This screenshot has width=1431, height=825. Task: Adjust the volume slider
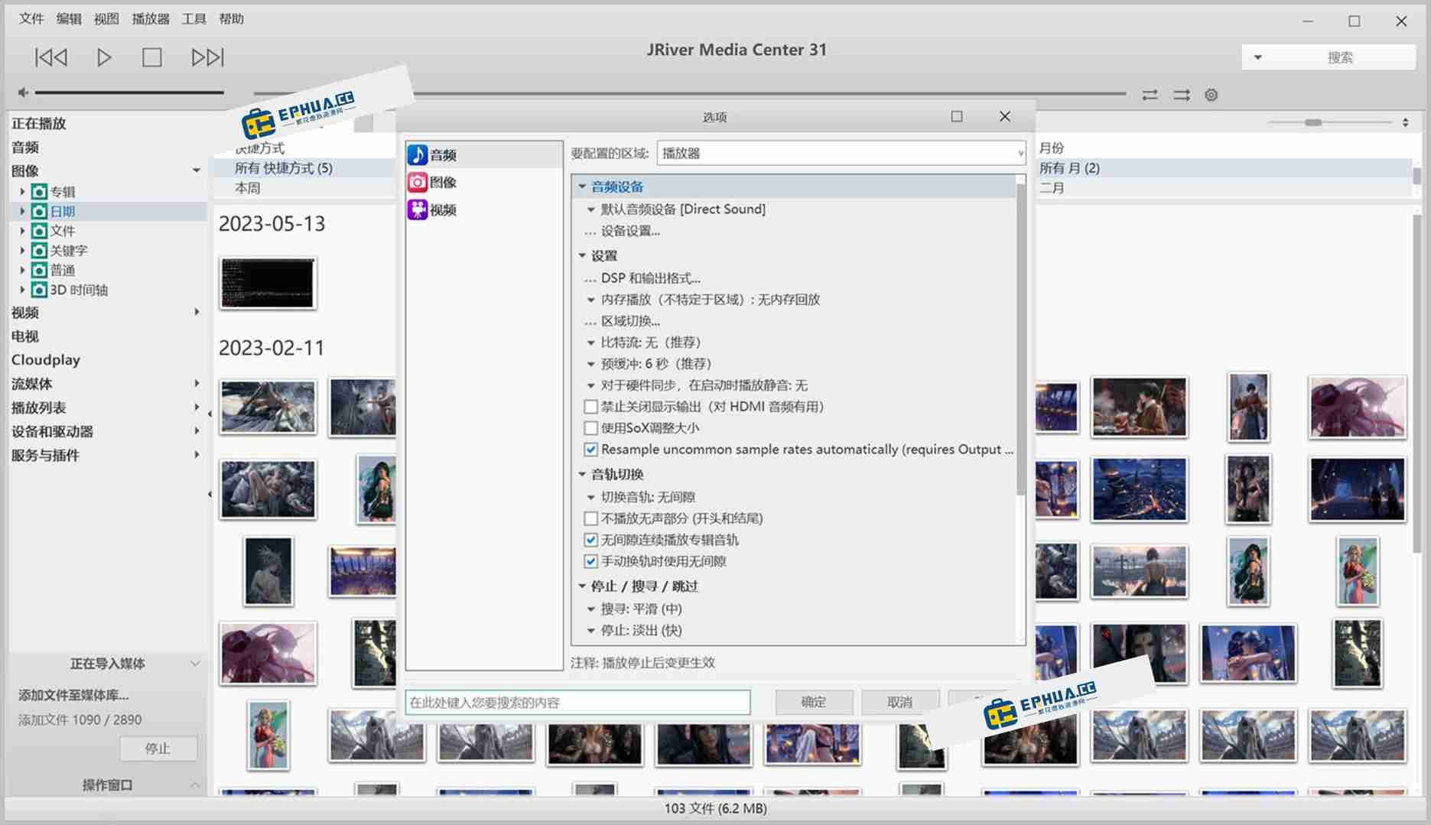(x=129, y=93)
